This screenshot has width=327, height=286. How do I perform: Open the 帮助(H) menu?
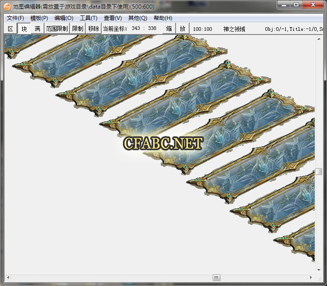click(x=163, y=18)
